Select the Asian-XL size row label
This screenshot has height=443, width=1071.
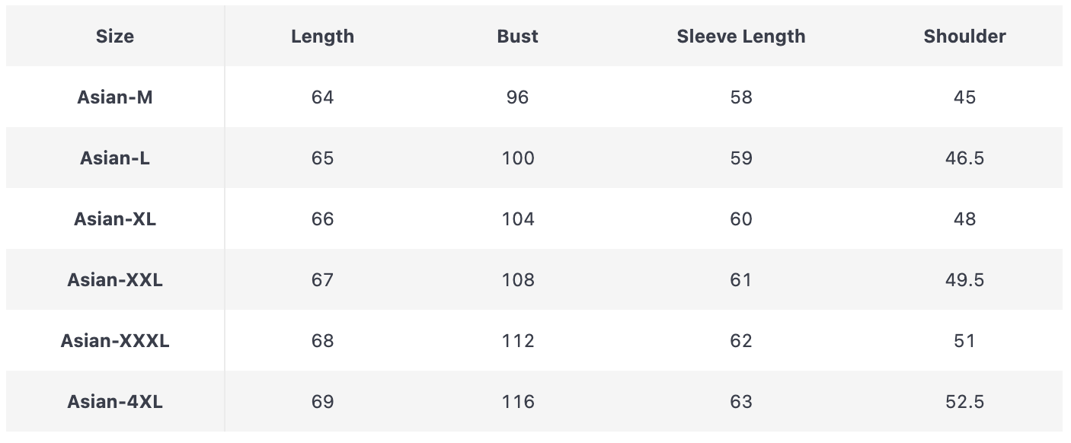point(115,219)
